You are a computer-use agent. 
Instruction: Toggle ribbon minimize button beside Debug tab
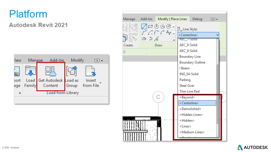[x=214, y=19]
